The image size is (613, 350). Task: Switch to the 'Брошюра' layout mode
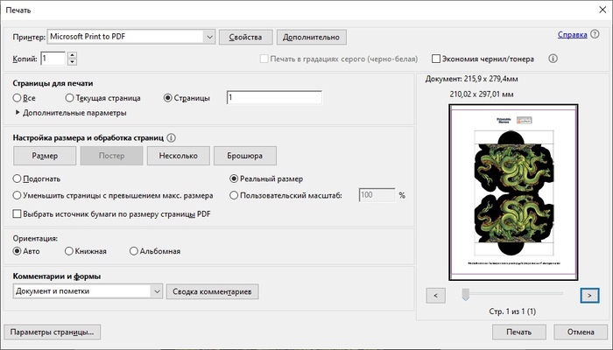click(x=245, y=157)
